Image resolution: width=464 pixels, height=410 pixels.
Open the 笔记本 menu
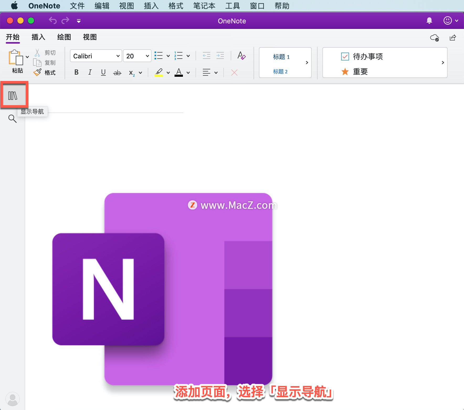[x=204, y=6]
